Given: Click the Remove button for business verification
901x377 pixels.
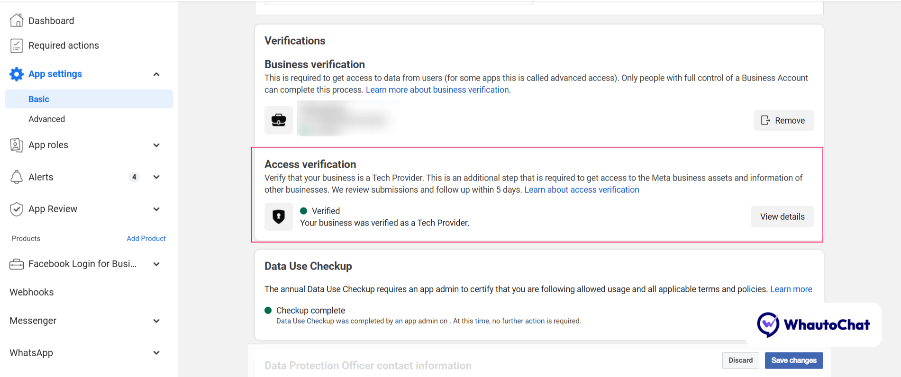Looking at the screenshot, I should coord(783,120).
